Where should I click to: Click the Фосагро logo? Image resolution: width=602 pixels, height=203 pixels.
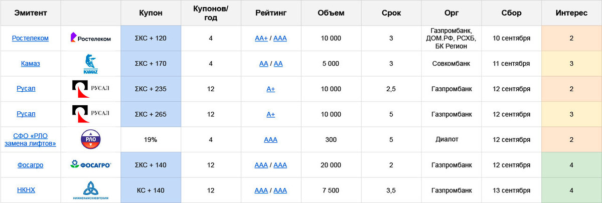[90, 165]
